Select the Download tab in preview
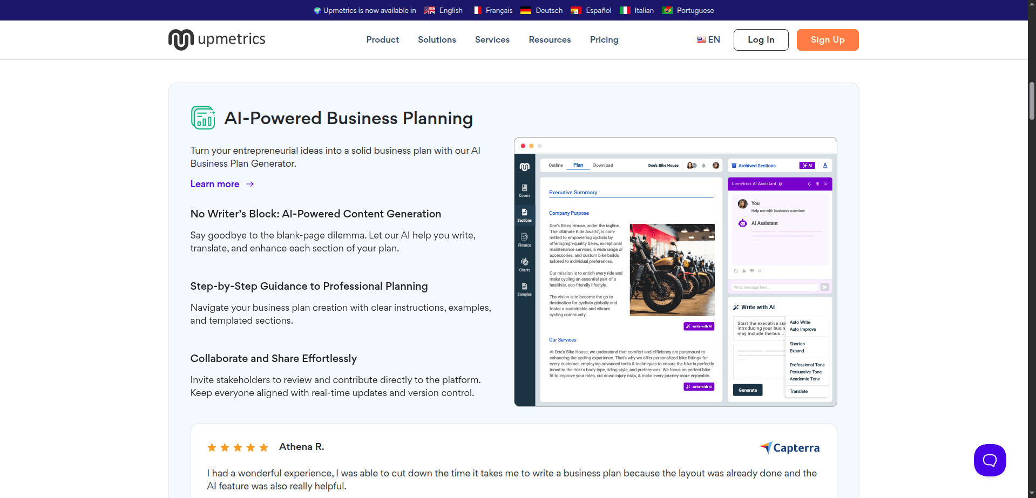Image resolution: width=1036 pixels, height=498 pixels. (603, 165)
